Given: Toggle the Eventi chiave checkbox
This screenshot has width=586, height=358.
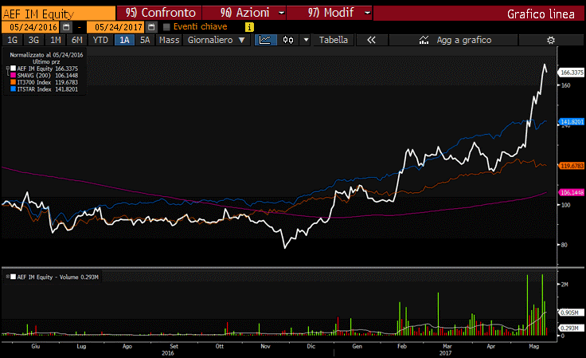Looking at the screenshot, I should point(166,27).
